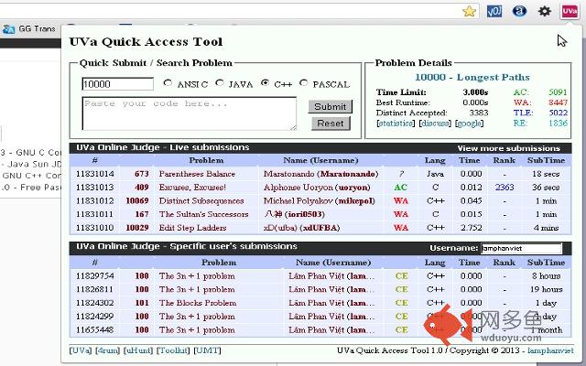Open the GG Trans bookmark
Viewport: 586px width, 366px height.
click(28, 28)
